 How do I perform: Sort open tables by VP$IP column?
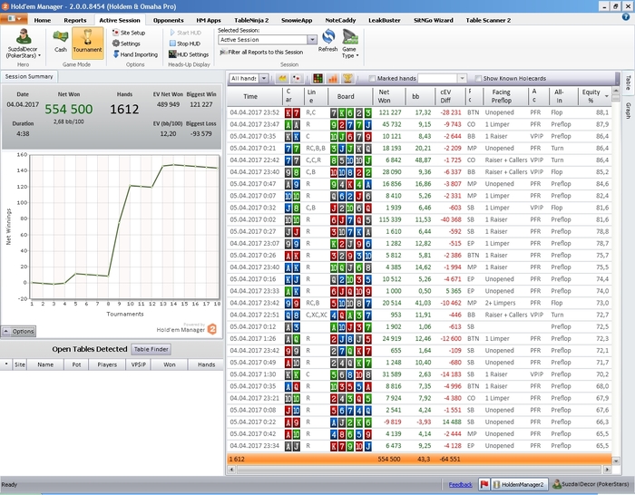pyautogui.click(x=139, y=364)
